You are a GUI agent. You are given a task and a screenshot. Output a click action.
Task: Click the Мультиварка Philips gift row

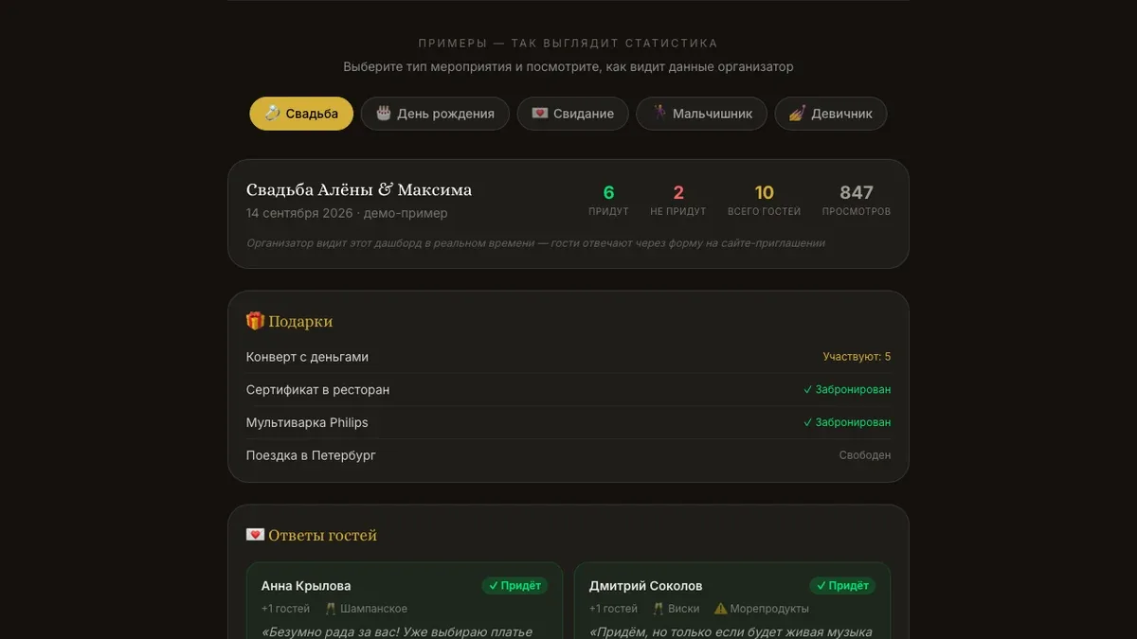568,422
